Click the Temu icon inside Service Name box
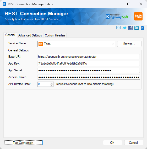Screen dimensions: 147x149 point(41,44)
